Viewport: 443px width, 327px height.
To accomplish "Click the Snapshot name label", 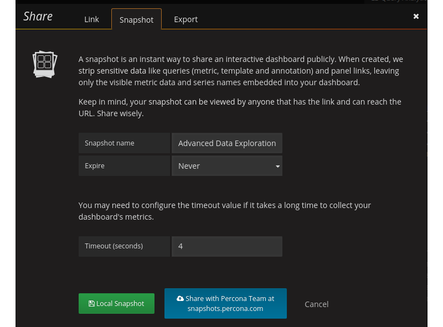I will (110, 143).
